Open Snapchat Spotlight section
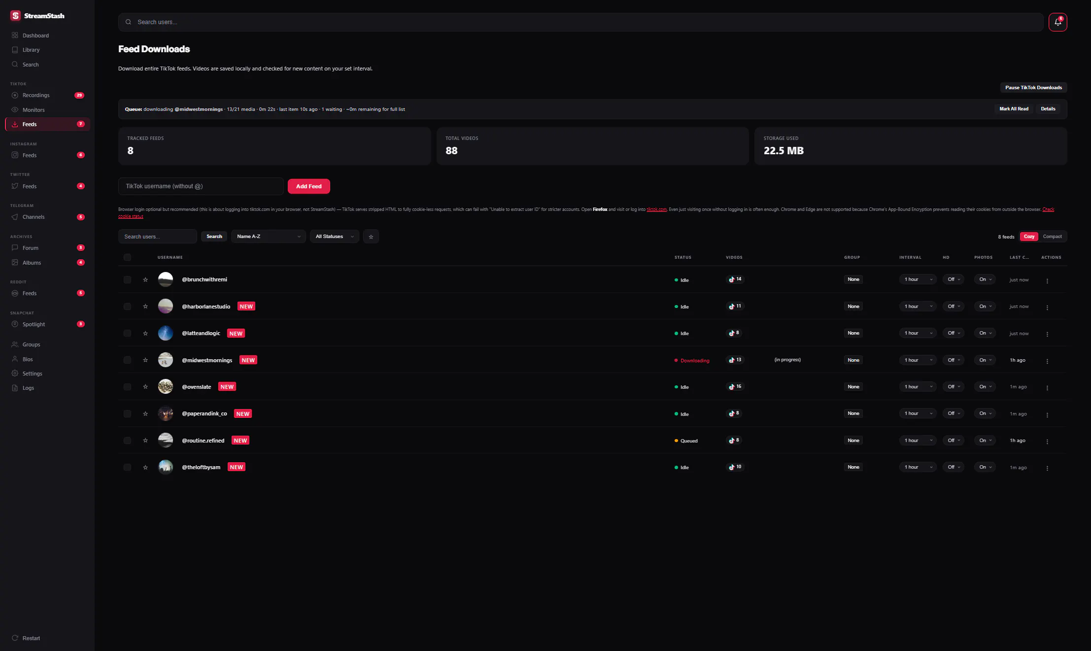 tap(47, 324)
